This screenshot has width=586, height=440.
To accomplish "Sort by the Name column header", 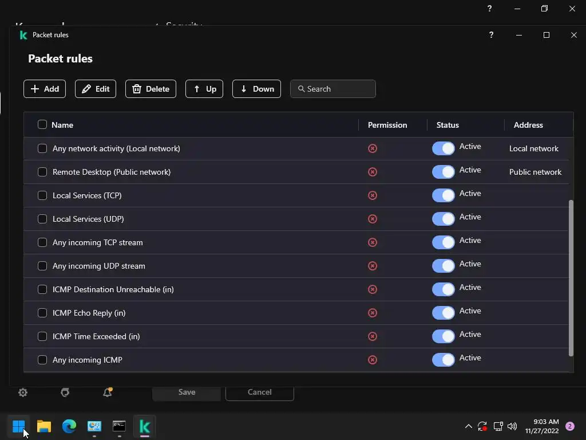I will coord(62,125).
